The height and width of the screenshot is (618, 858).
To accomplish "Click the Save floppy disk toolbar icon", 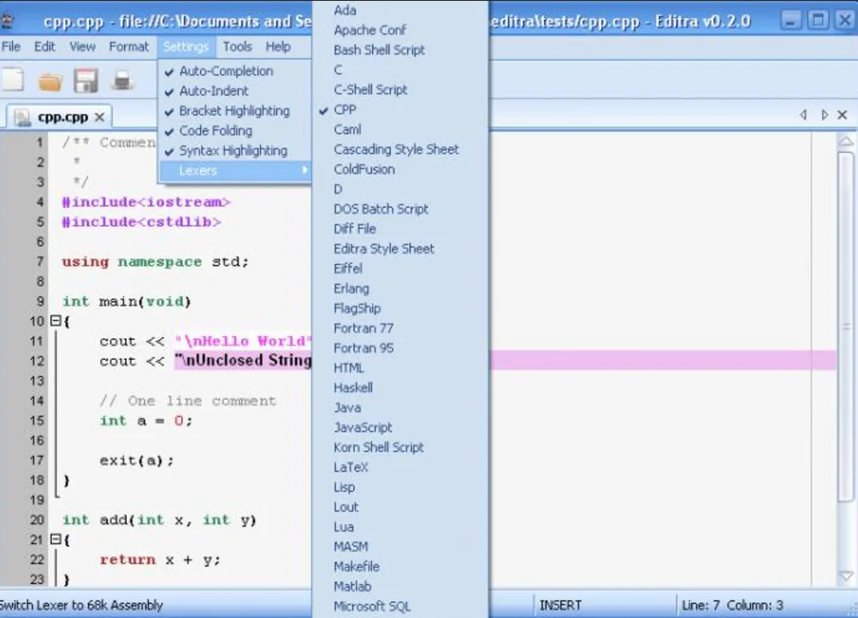I will 86,81.
